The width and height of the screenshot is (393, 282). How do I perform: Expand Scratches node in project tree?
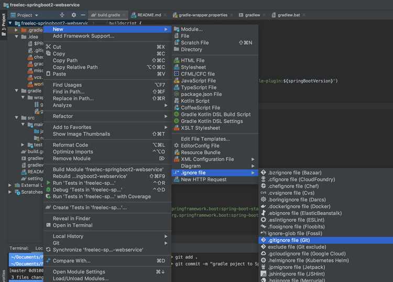10,192
